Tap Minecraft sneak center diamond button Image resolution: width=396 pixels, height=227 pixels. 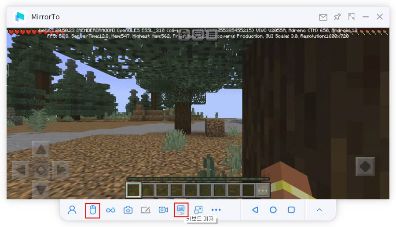tap(41, 170)
